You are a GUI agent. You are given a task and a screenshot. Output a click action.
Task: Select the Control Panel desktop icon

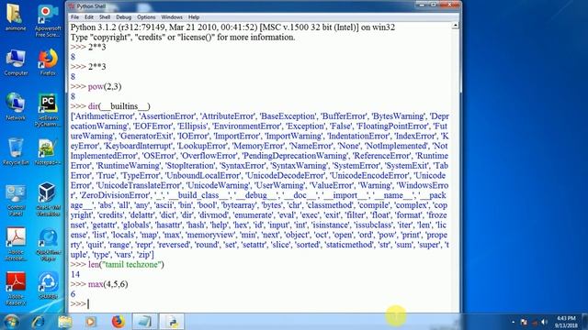[16, 200]
